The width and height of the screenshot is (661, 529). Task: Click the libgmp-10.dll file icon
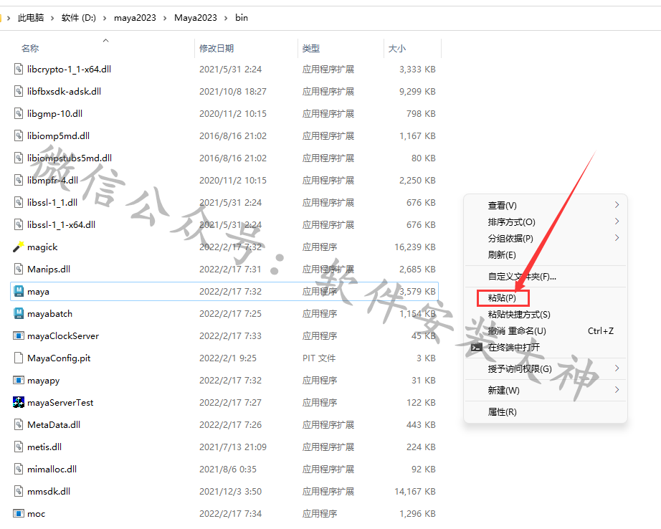pos(19,113)
